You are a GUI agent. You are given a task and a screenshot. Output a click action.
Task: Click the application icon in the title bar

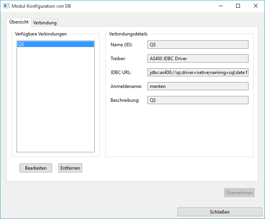(6, 6)
